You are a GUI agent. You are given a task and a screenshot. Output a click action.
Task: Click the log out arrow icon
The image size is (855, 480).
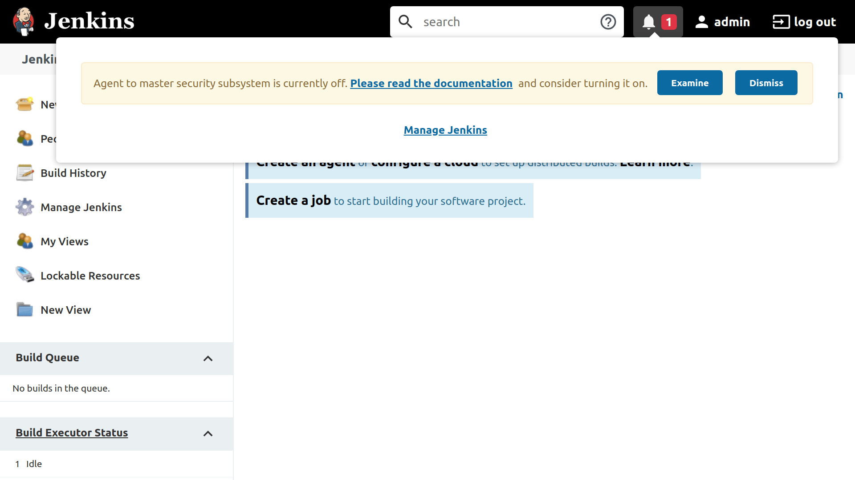[x=781, y=22]
